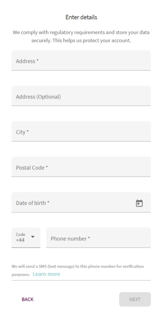Click the greyed-out NEXT button

[135, 299]
